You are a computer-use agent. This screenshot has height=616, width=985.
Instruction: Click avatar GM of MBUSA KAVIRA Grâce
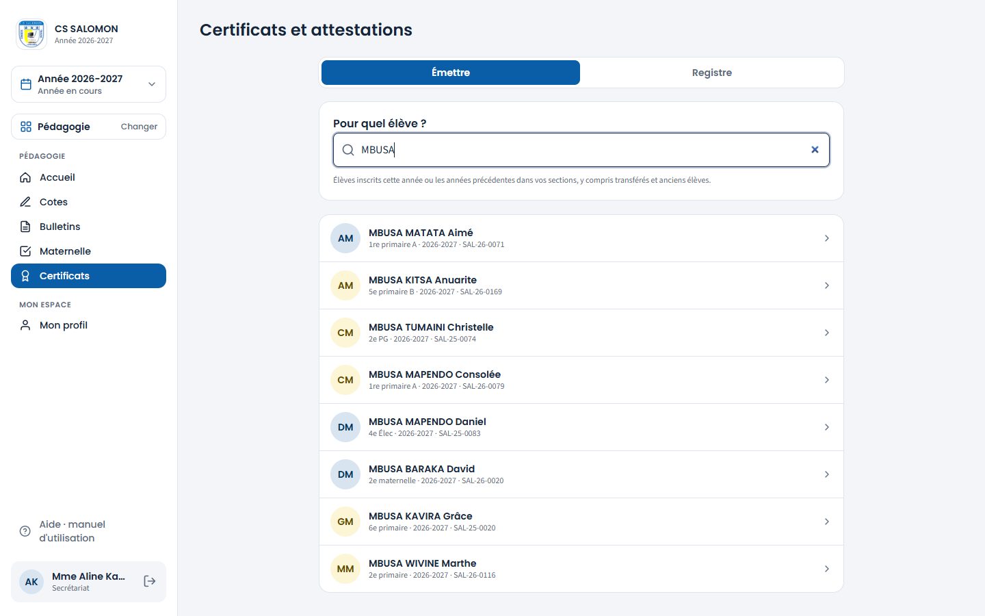pyautogui.click(x=345, y=522)
